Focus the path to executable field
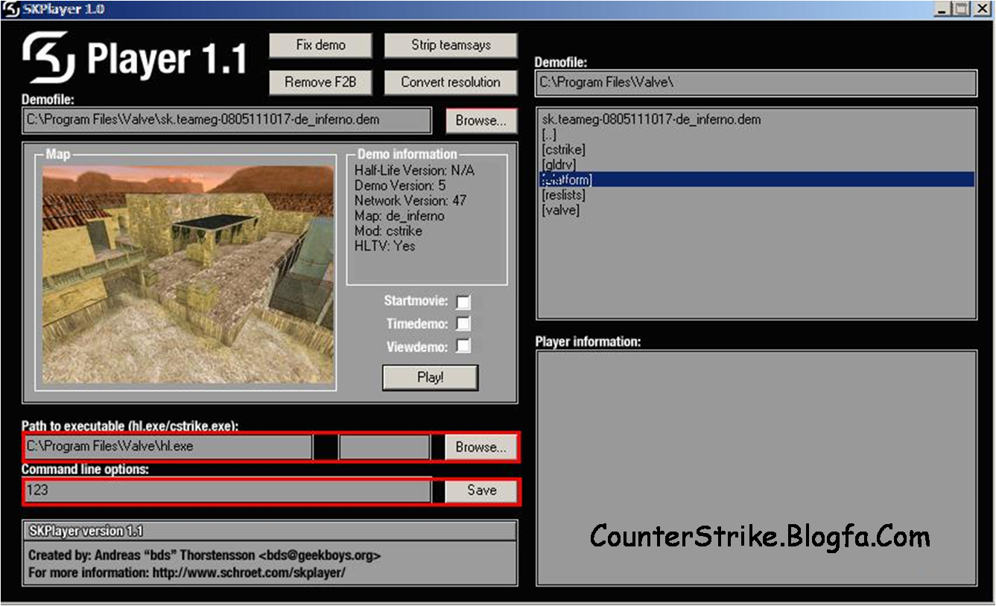 168,447
